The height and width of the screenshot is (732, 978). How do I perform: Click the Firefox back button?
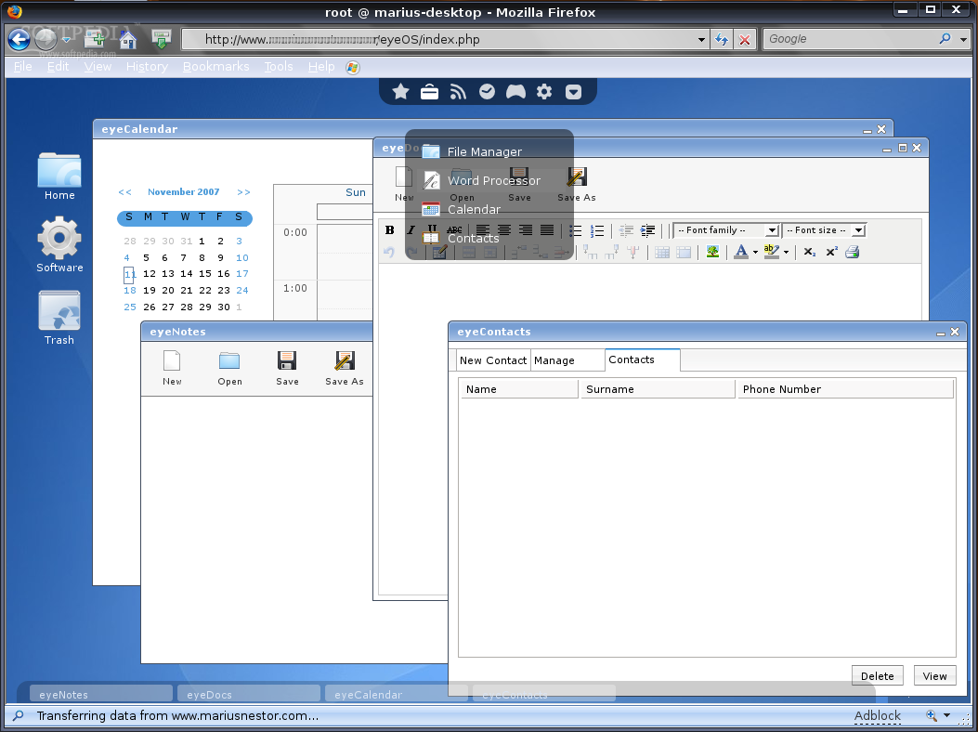[x=20, y=39]
